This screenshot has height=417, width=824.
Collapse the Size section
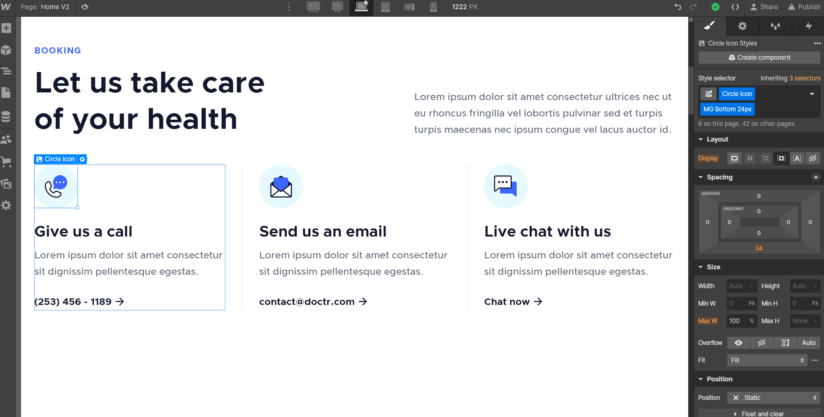tap(701, 267)
